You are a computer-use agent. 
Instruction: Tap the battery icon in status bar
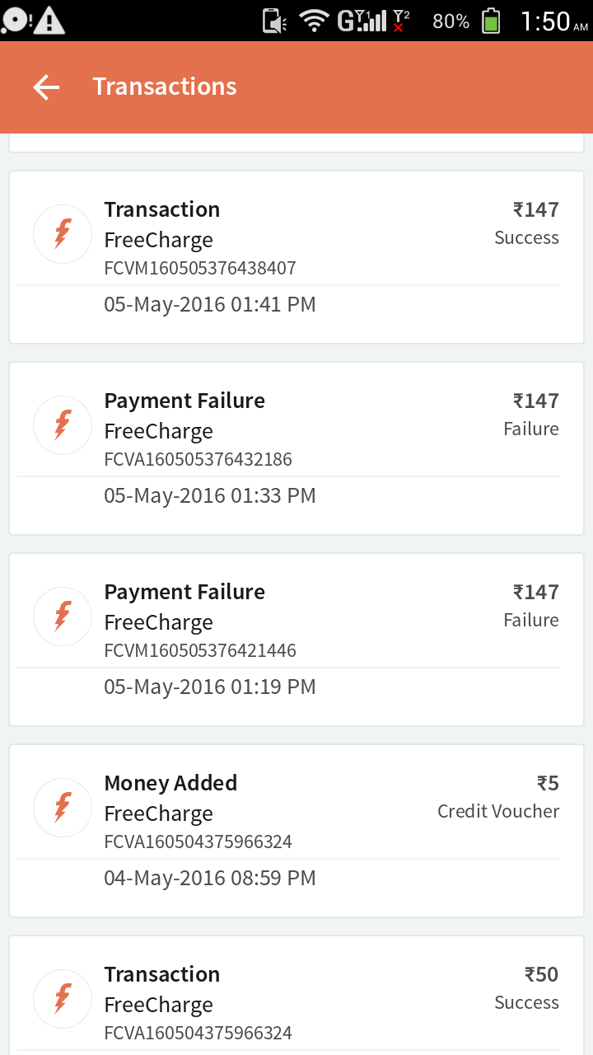point(492,21)
